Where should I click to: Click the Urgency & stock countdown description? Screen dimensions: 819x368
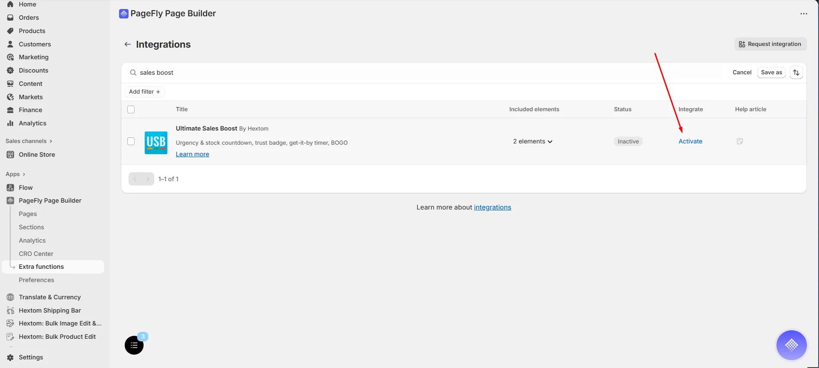262,143
